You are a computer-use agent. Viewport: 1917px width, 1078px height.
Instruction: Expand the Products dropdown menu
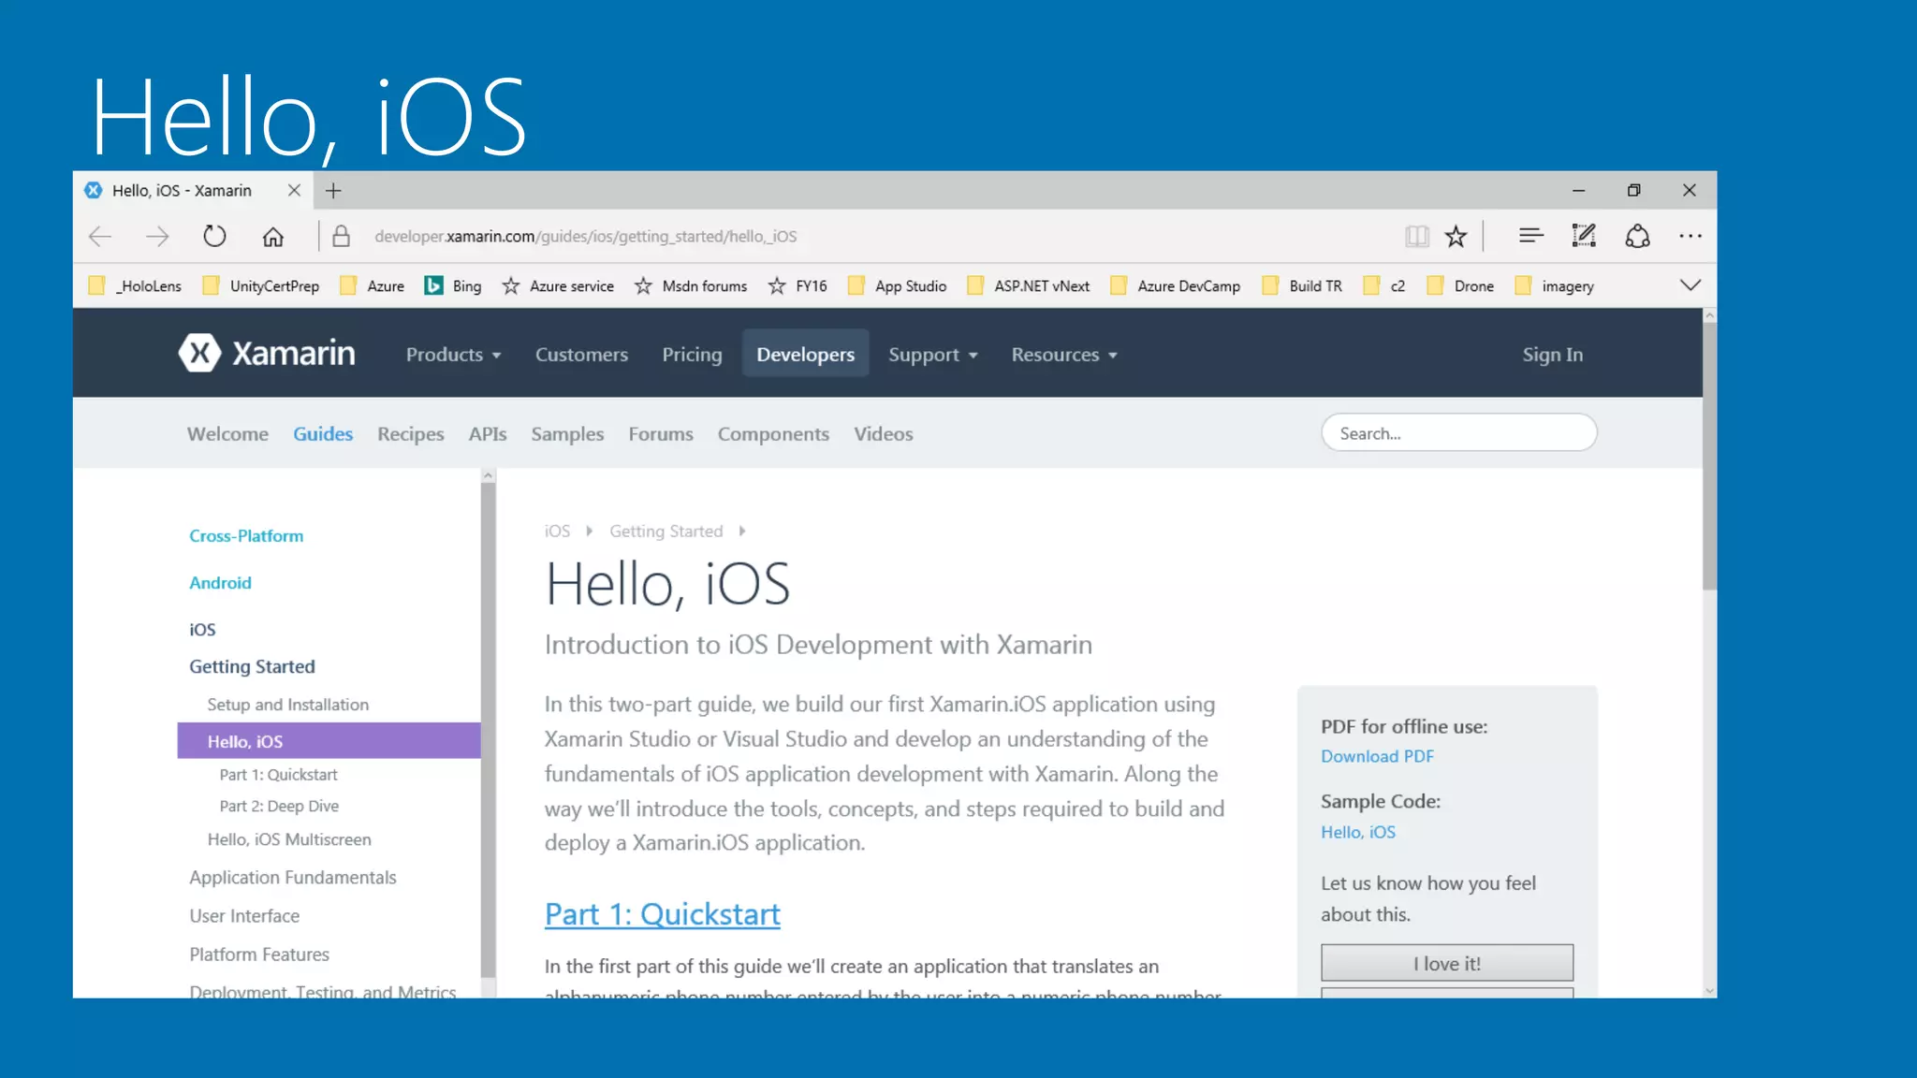[454, 355]
